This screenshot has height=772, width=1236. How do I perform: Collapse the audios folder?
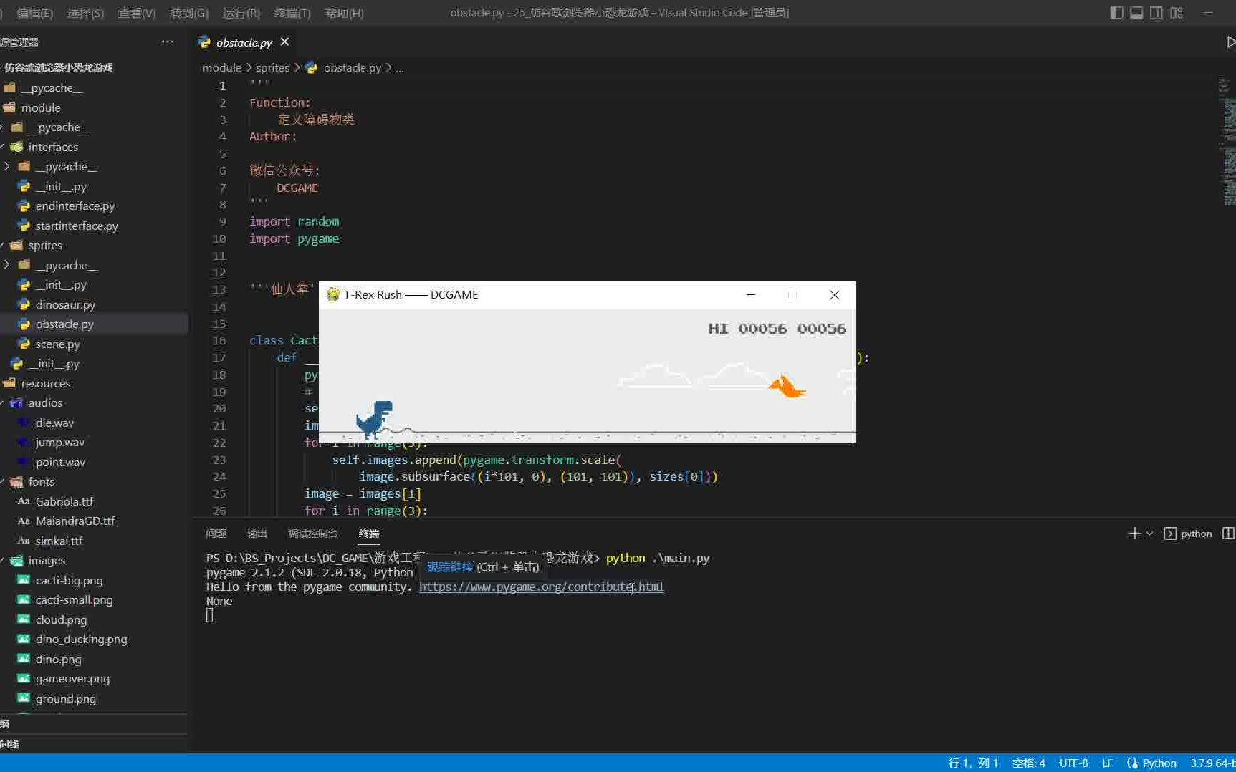tap(45, 402)
